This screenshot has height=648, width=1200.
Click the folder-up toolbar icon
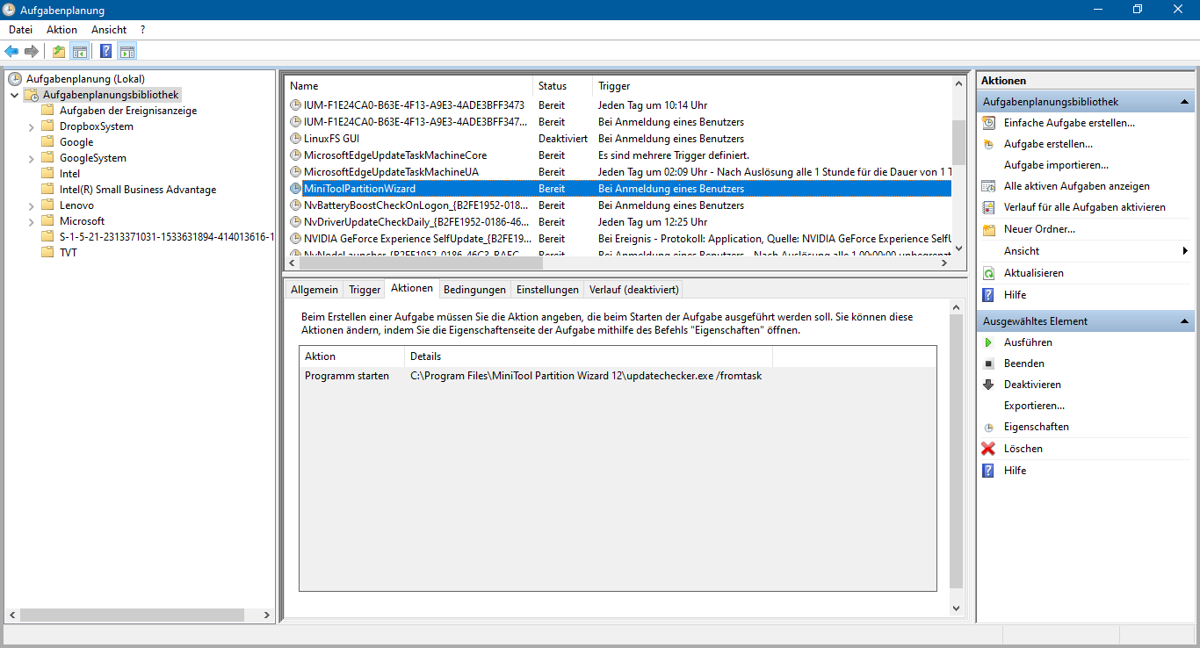(x=58, y=51)
